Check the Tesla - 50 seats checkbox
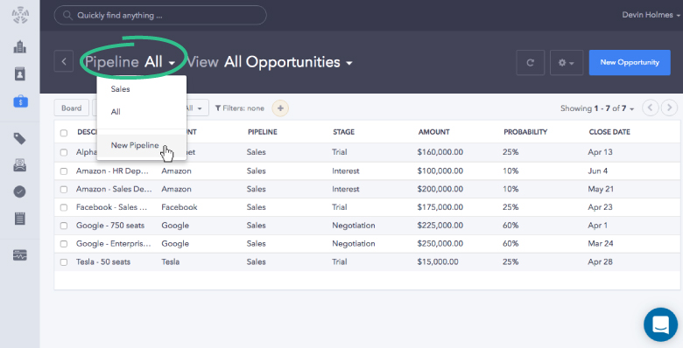The image size is (683, 348). point(64,262)
